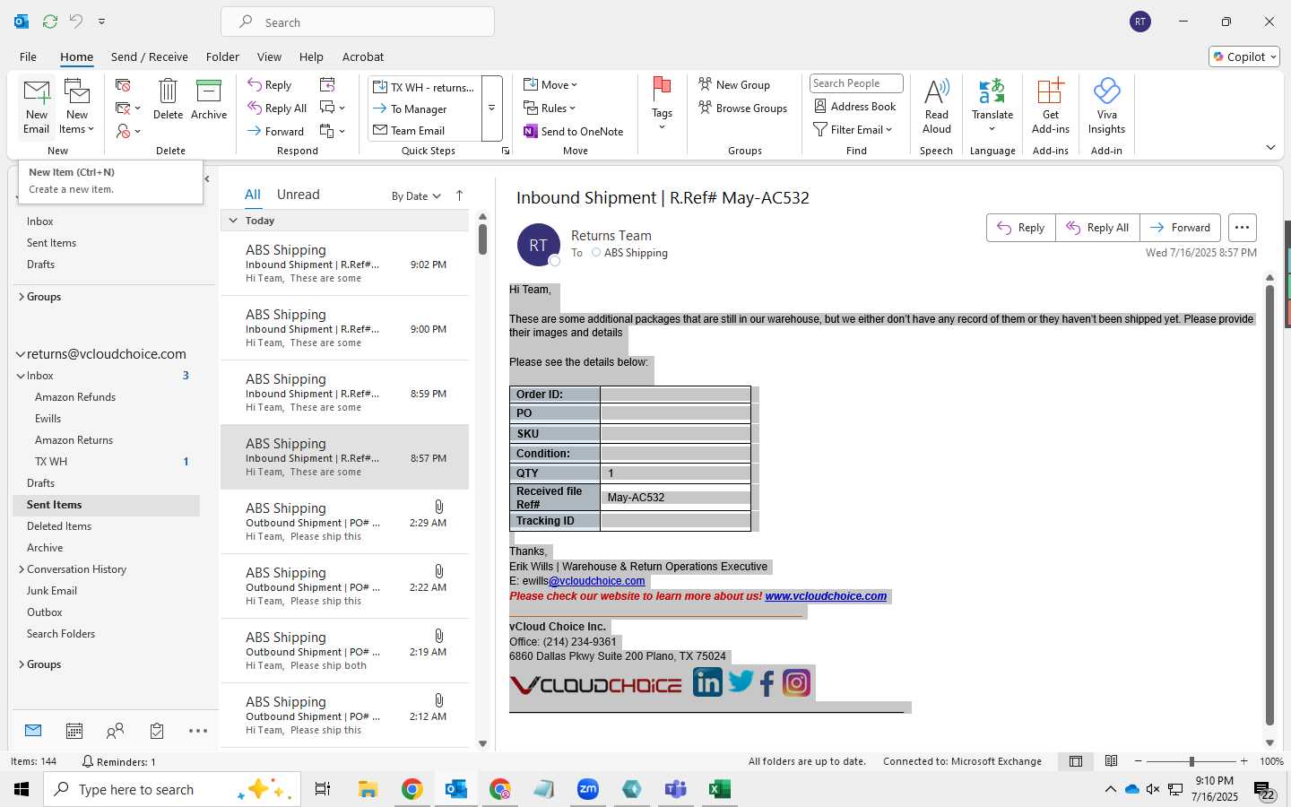
Task: Open the Help tab
Action: tap(311, 56)
